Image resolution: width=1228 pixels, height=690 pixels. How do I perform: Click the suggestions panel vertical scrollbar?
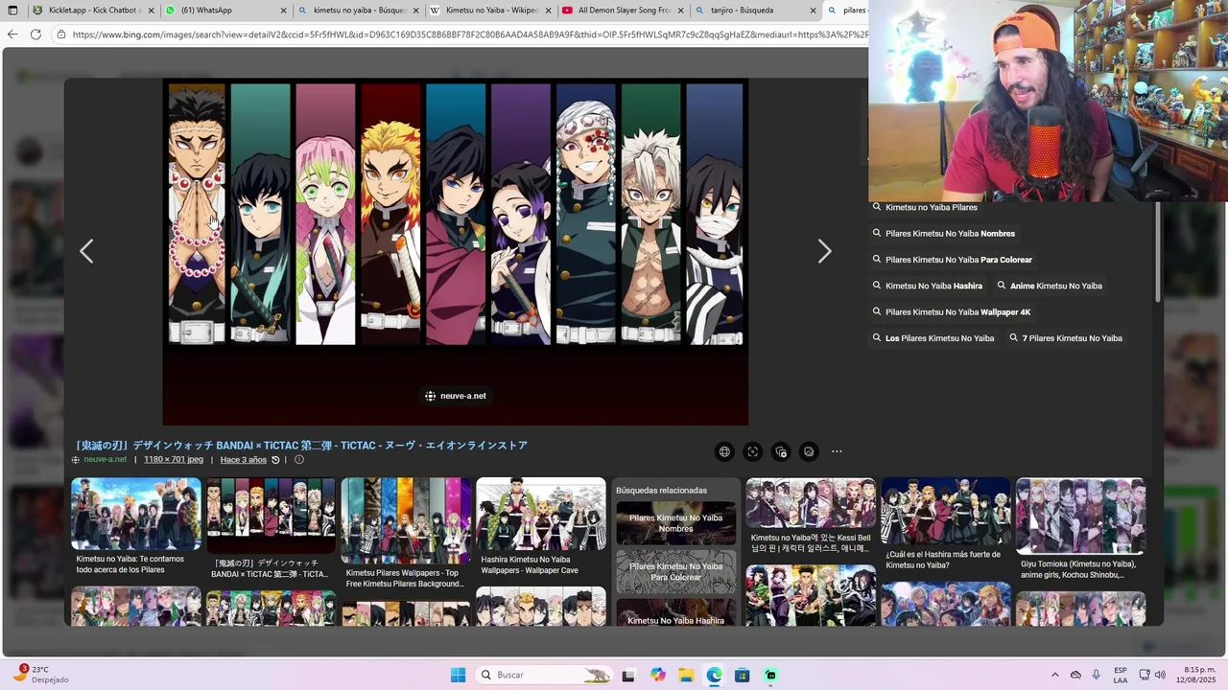point(1156,254)
